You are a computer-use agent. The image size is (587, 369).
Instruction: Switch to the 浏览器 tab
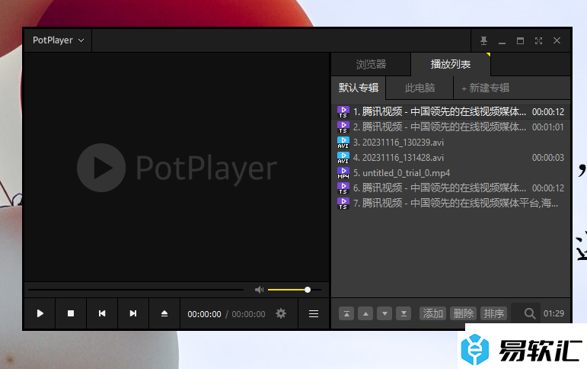371,64
